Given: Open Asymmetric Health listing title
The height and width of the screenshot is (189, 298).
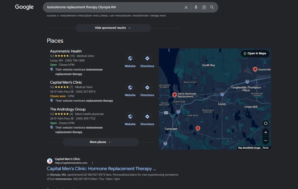Looking at the screenshot, I should click(66, 51).
